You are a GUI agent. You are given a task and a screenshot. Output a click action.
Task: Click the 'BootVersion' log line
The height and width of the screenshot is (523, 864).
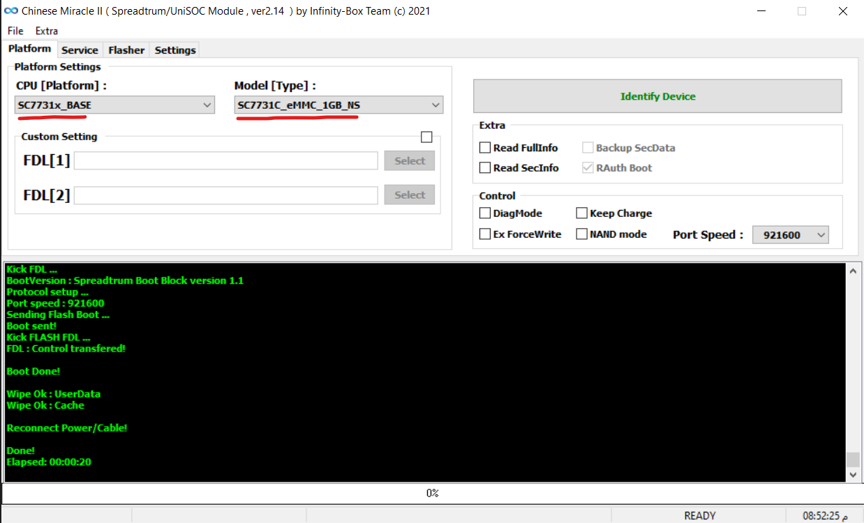pos(125,281)
